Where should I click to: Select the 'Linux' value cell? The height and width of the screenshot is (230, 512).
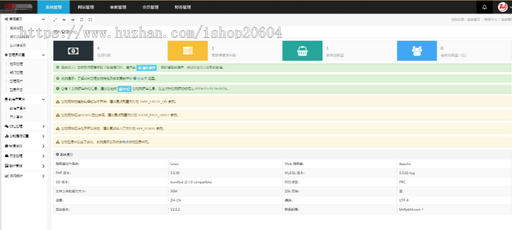[175, 164]
